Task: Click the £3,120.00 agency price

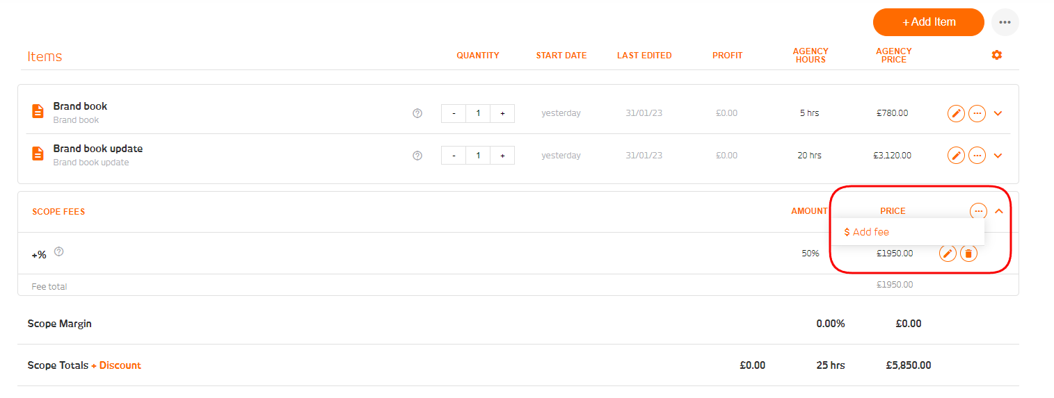Action: (892, 156)
